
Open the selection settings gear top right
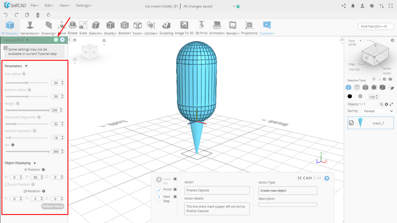tap(392, 40)
